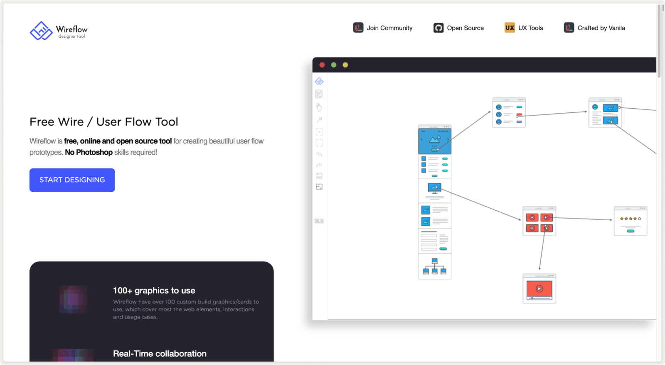Open the UX Tools nav link

(530, 28)
